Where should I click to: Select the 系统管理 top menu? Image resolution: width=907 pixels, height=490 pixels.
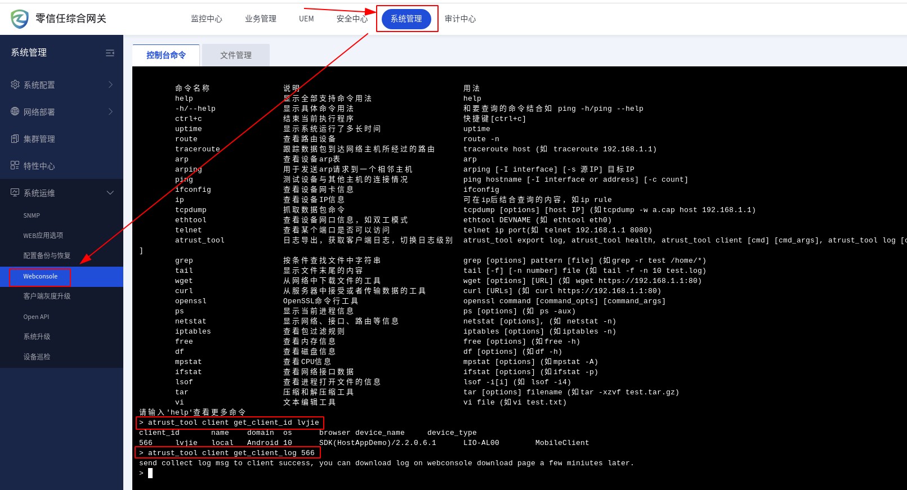pyautogui.click(x=406, y=19)
